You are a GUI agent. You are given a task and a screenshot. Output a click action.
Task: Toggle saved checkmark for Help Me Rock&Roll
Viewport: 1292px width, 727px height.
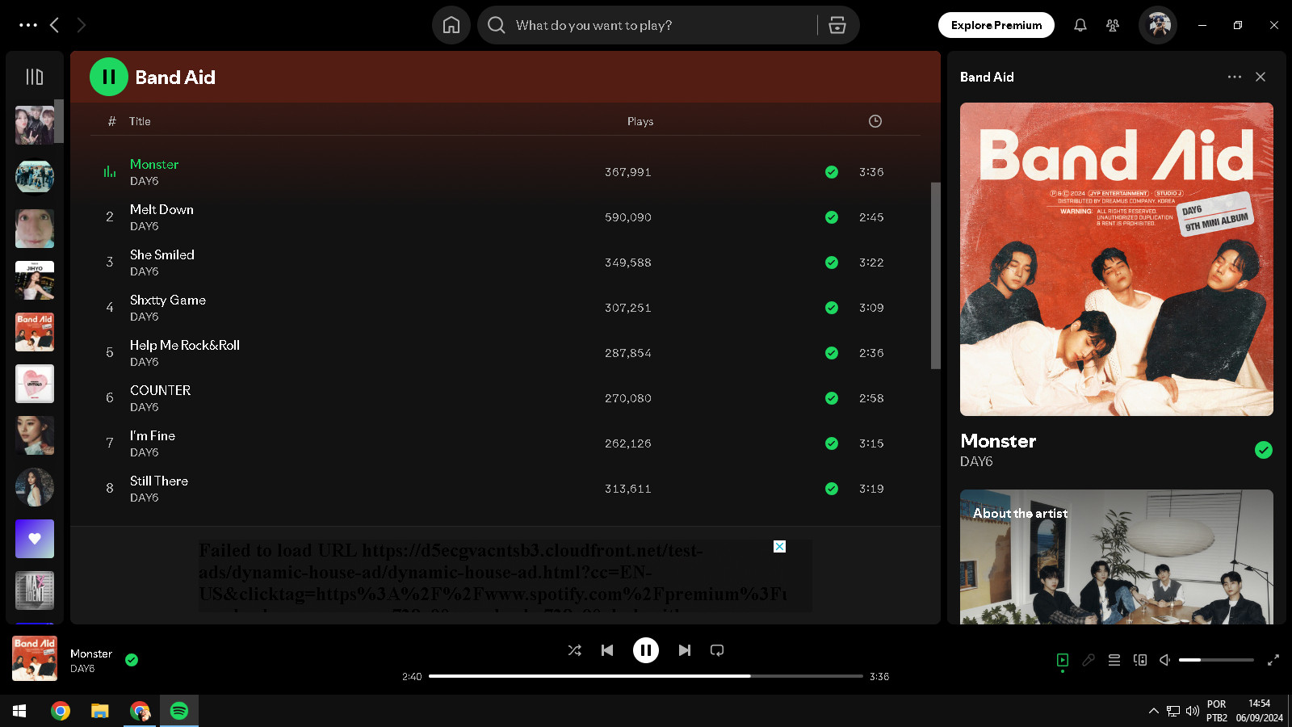832,353
